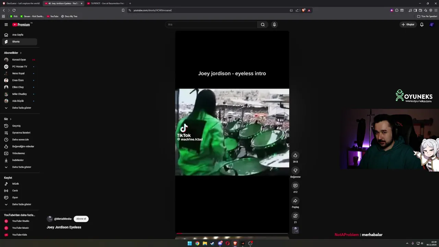439x247 pixels.
Task: Start voice search with microphone icon
Action: 274,25
